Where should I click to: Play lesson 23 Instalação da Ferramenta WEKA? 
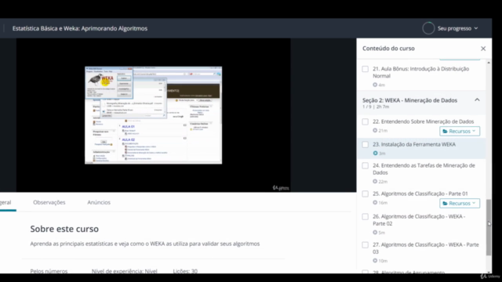tap(414, 144)
